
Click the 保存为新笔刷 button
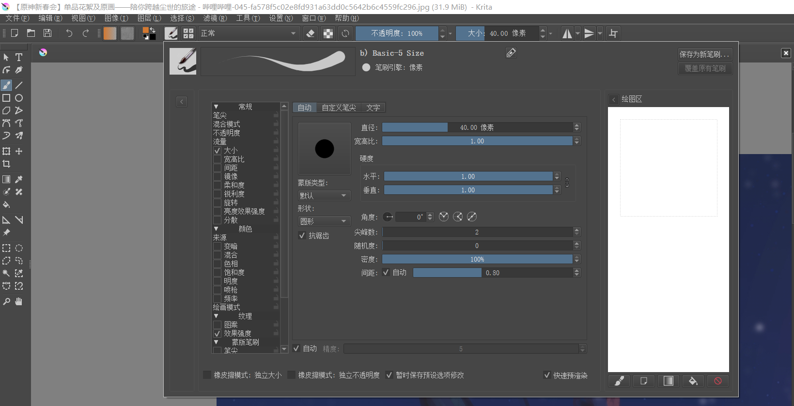[x=704, y=54]
